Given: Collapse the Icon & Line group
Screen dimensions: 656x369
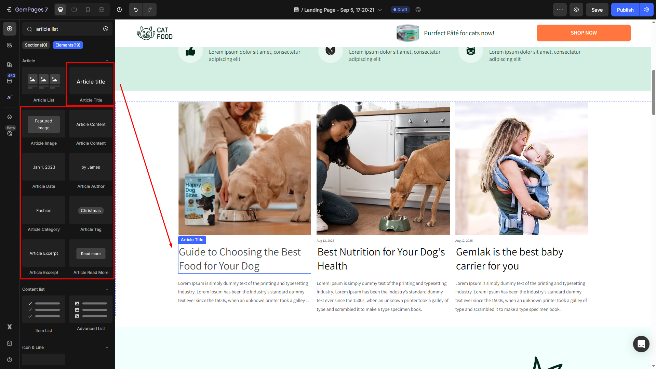Looking at the screenshot, I should click(x=107, y=347).
